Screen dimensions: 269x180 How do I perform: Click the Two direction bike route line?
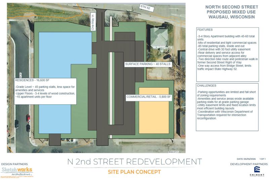click(x=228, y=61)
